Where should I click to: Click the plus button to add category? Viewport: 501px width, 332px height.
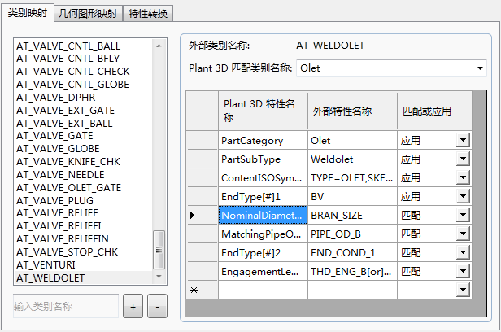pyautogui.click(x=133, y=306)
